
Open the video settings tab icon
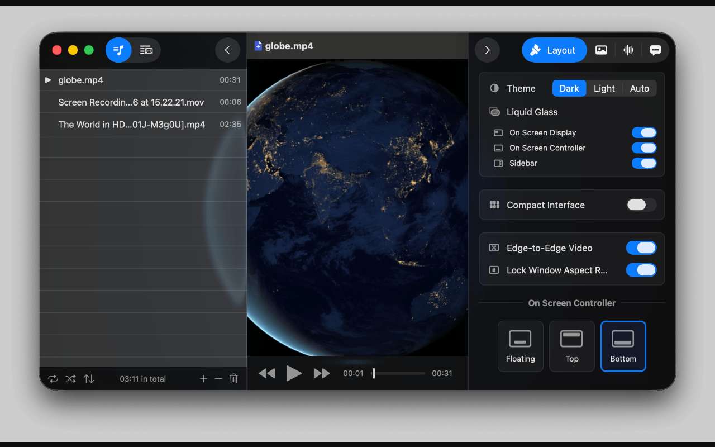point(601,50)
